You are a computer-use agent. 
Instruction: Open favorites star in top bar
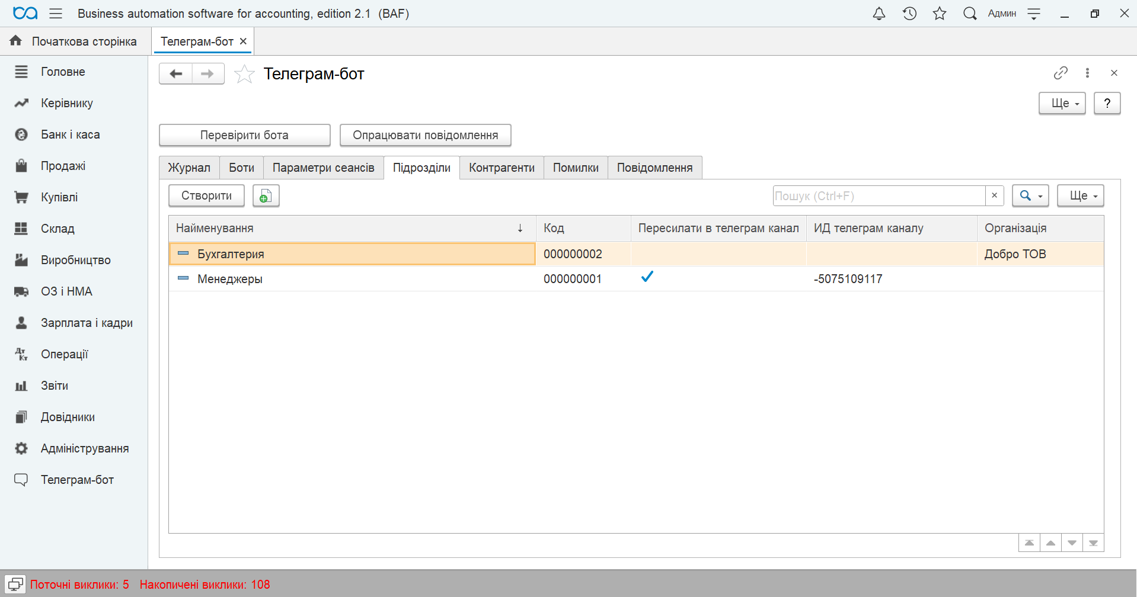pos(940,14)
